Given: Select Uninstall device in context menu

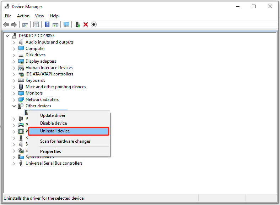Looking at the screenshot, I should [69, 131].
